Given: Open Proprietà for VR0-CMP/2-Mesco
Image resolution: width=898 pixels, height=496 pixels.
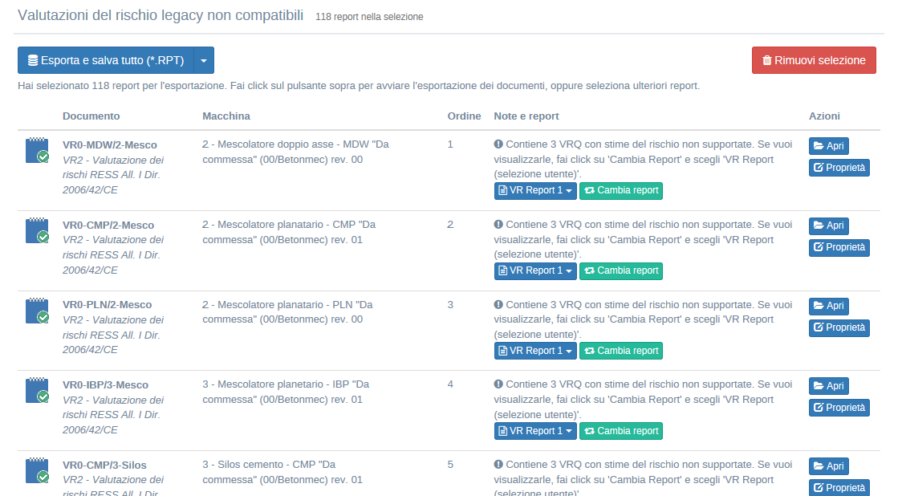Looking at the screenshot, I should pyautogui.click(x=839, y=248).
